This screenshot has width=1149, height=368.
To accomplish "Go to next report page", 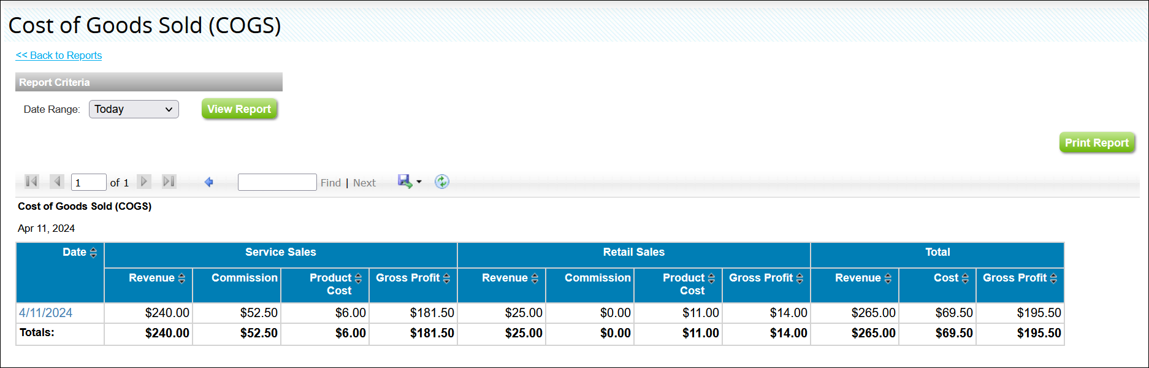I will point(144,182).
